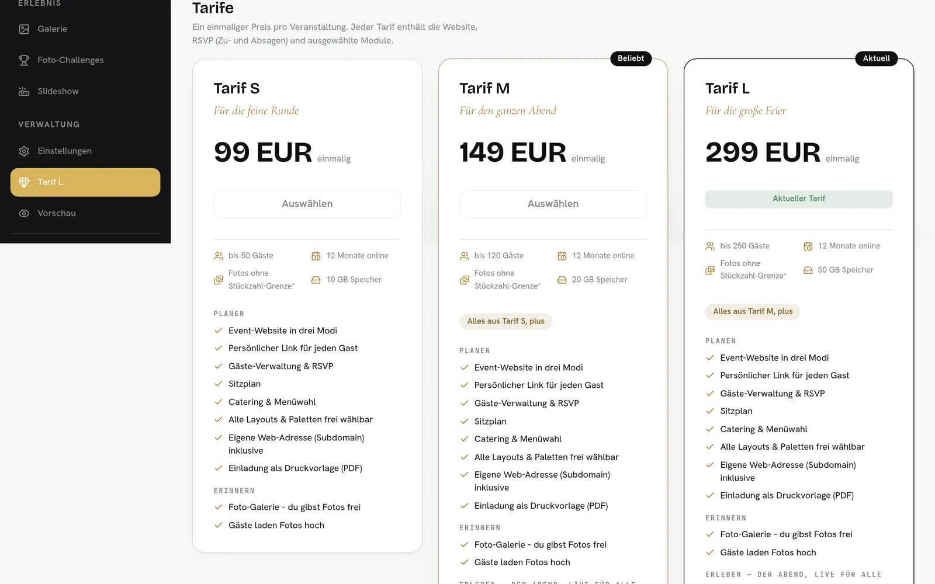Click storage icon next to 50 GB Speicher
The height and width of the screenshot is (584, 935).
(x=808, y=270)
